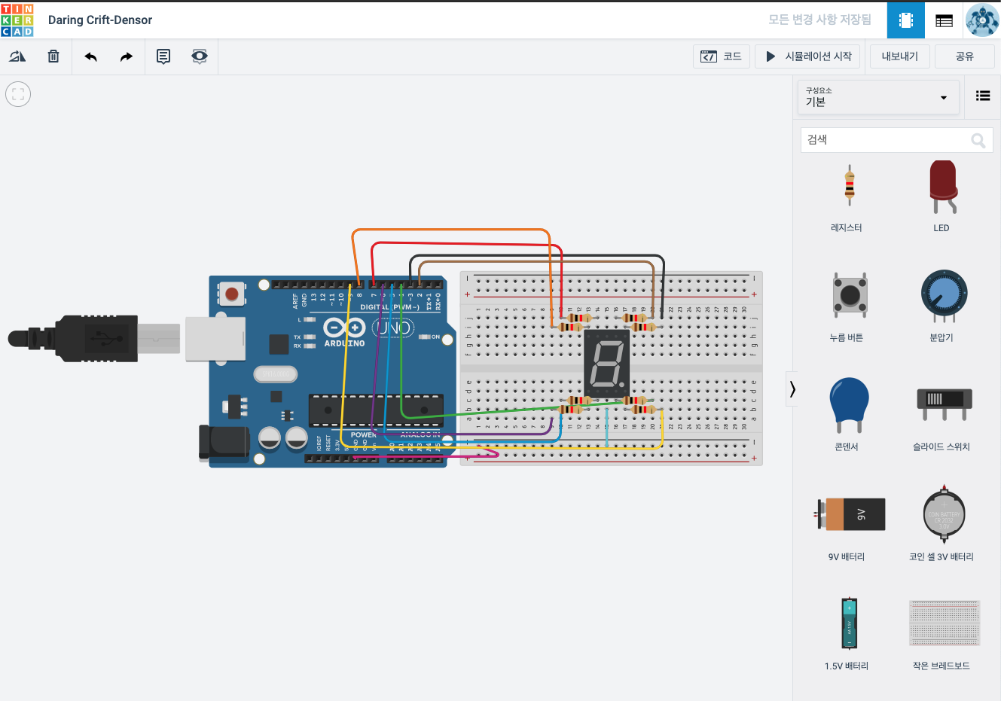The width and height of the screenshot is (1001, 701).
Task: Select the 7-segment display on breadboard
Action: pos(606,364)
